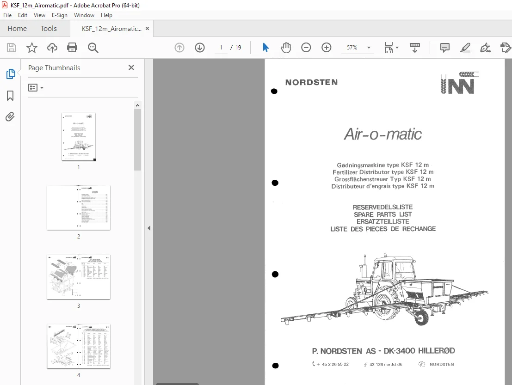This screenshot has width=512, height=385.
Task: Zoom in with plus button
Action: click(326, 48)
